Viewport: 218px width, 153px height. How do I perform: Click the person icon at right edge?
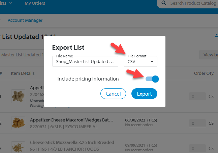tap(216, 36)
